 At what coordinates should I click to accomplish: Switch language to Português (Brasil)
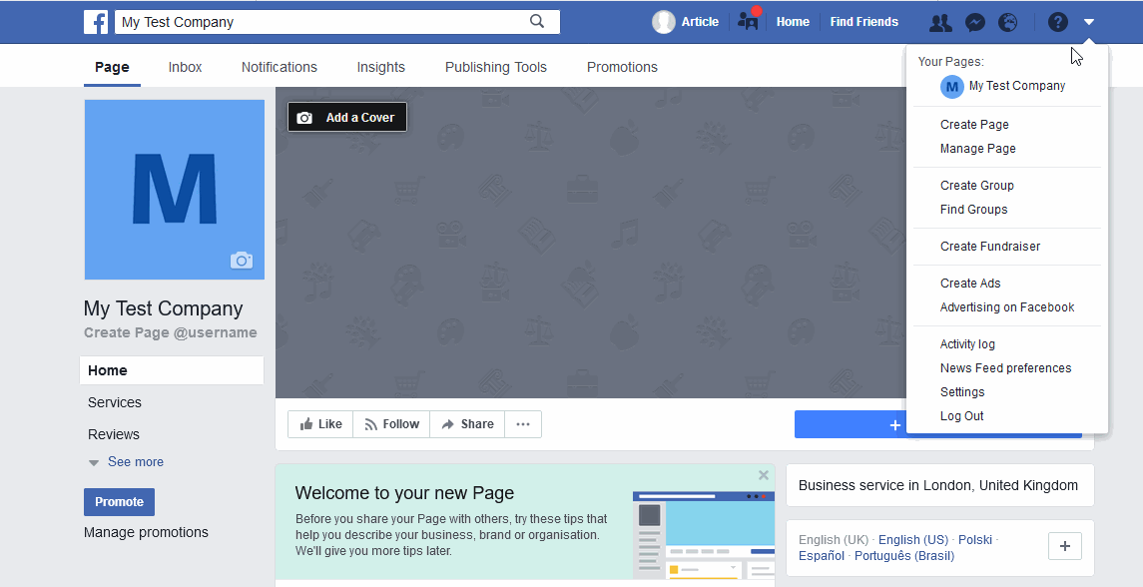click(x=903, y=556)
